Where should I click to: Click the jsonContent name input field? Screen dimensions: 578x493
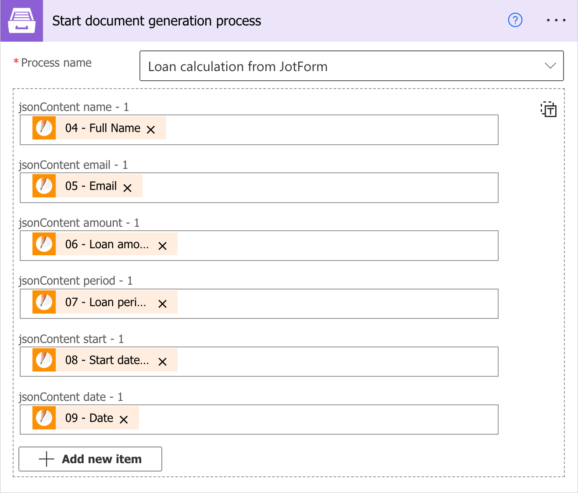259,130
